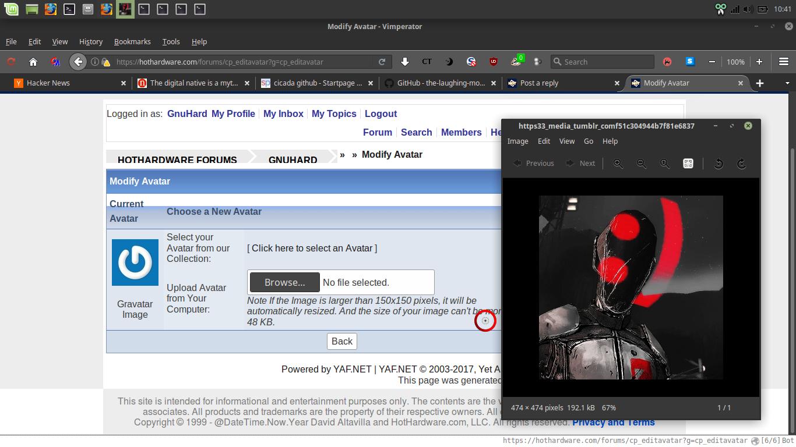Click the HOTHARDWARE FORUMS breadcrumb

177,159
